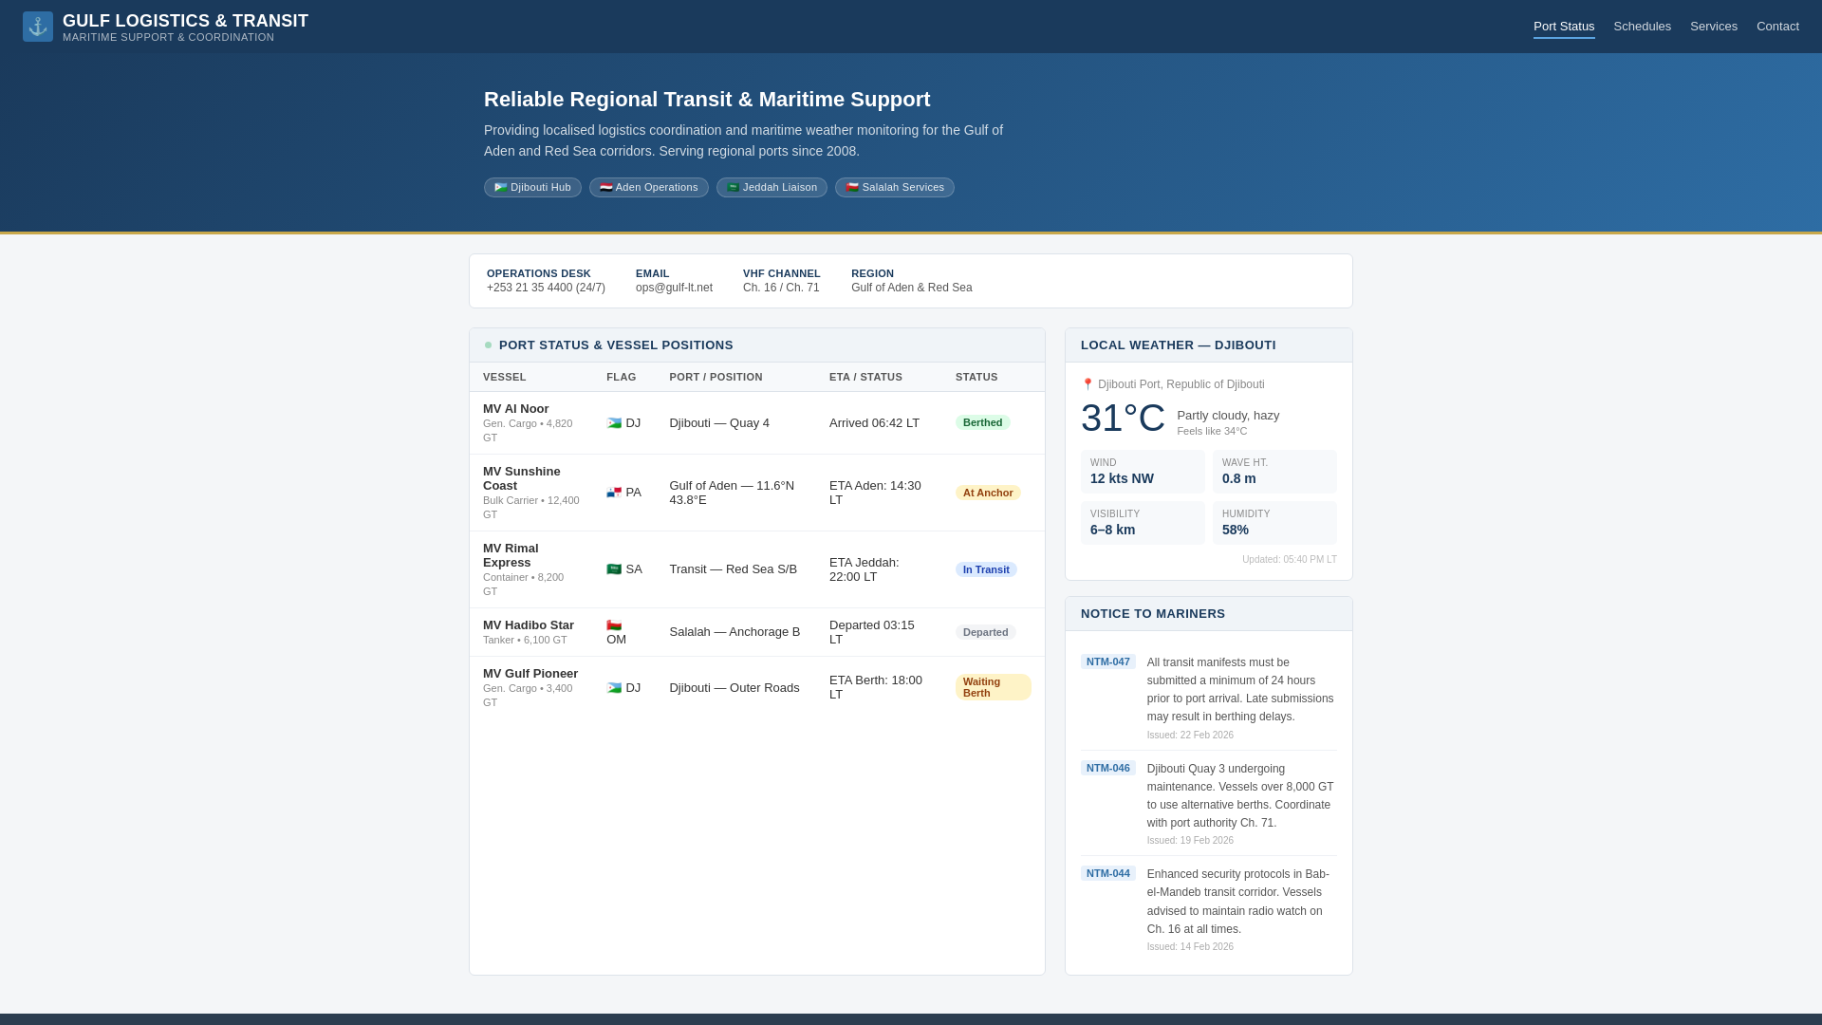This screenshot has height=1025, width=1822.
Task: Click the green dot in Port Status header
Action: click(x=489, y=345)
